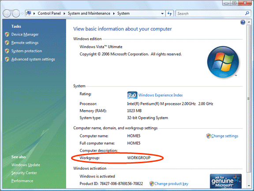This screenshot has height=191, width=254.
Task: Click the HOME5 computer name value
Action: 134,136
